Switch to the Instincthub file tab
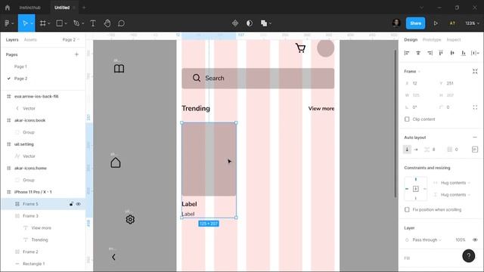This screenshot has width=484, height=272. coord(30,8)
